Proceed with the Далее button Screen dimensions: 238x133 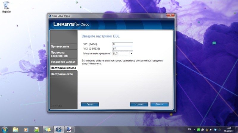click(159, 104)
